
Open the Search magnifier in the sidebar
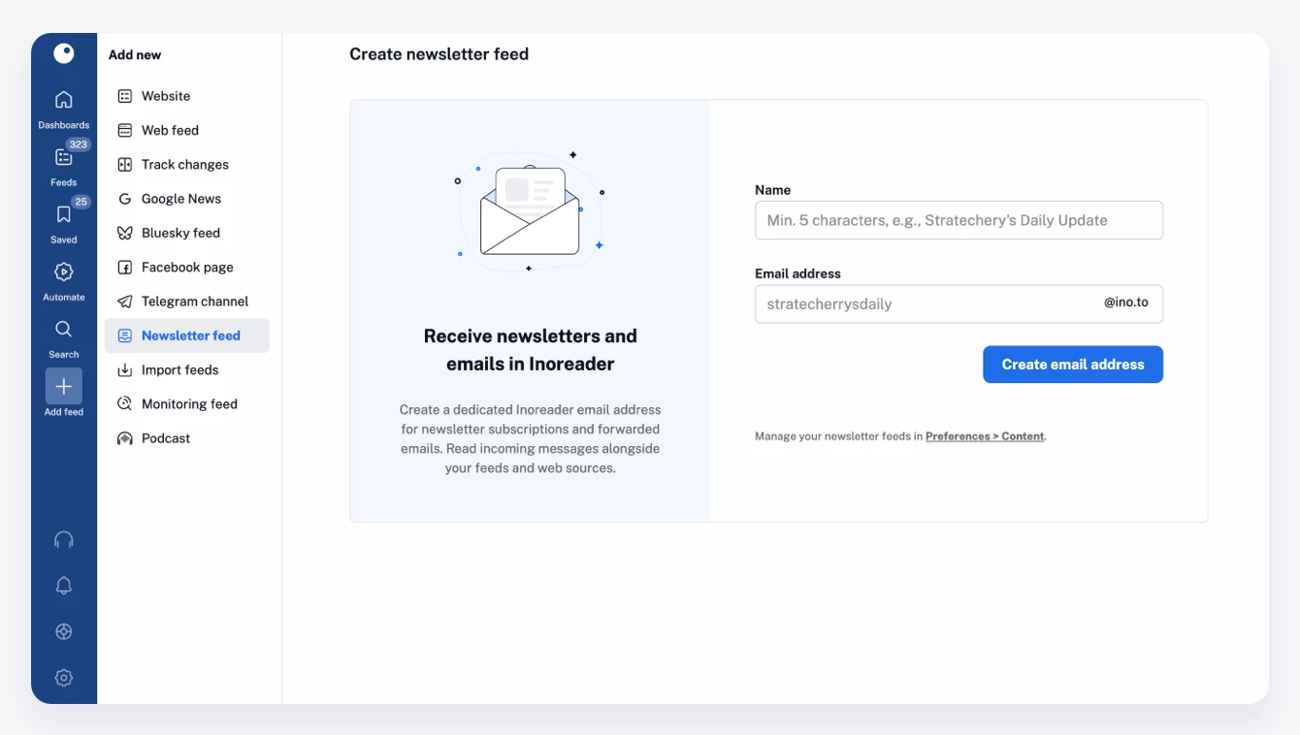point(64,329)
